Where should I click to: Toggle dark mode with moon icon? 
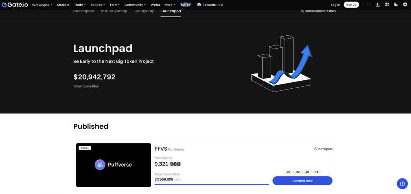396,5
